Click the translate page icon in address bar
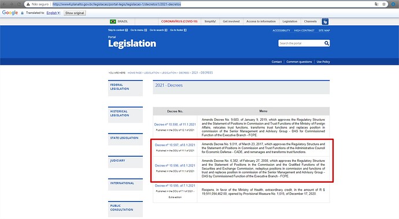This screenshot has width=399, height=219. [x=376, y=4]
